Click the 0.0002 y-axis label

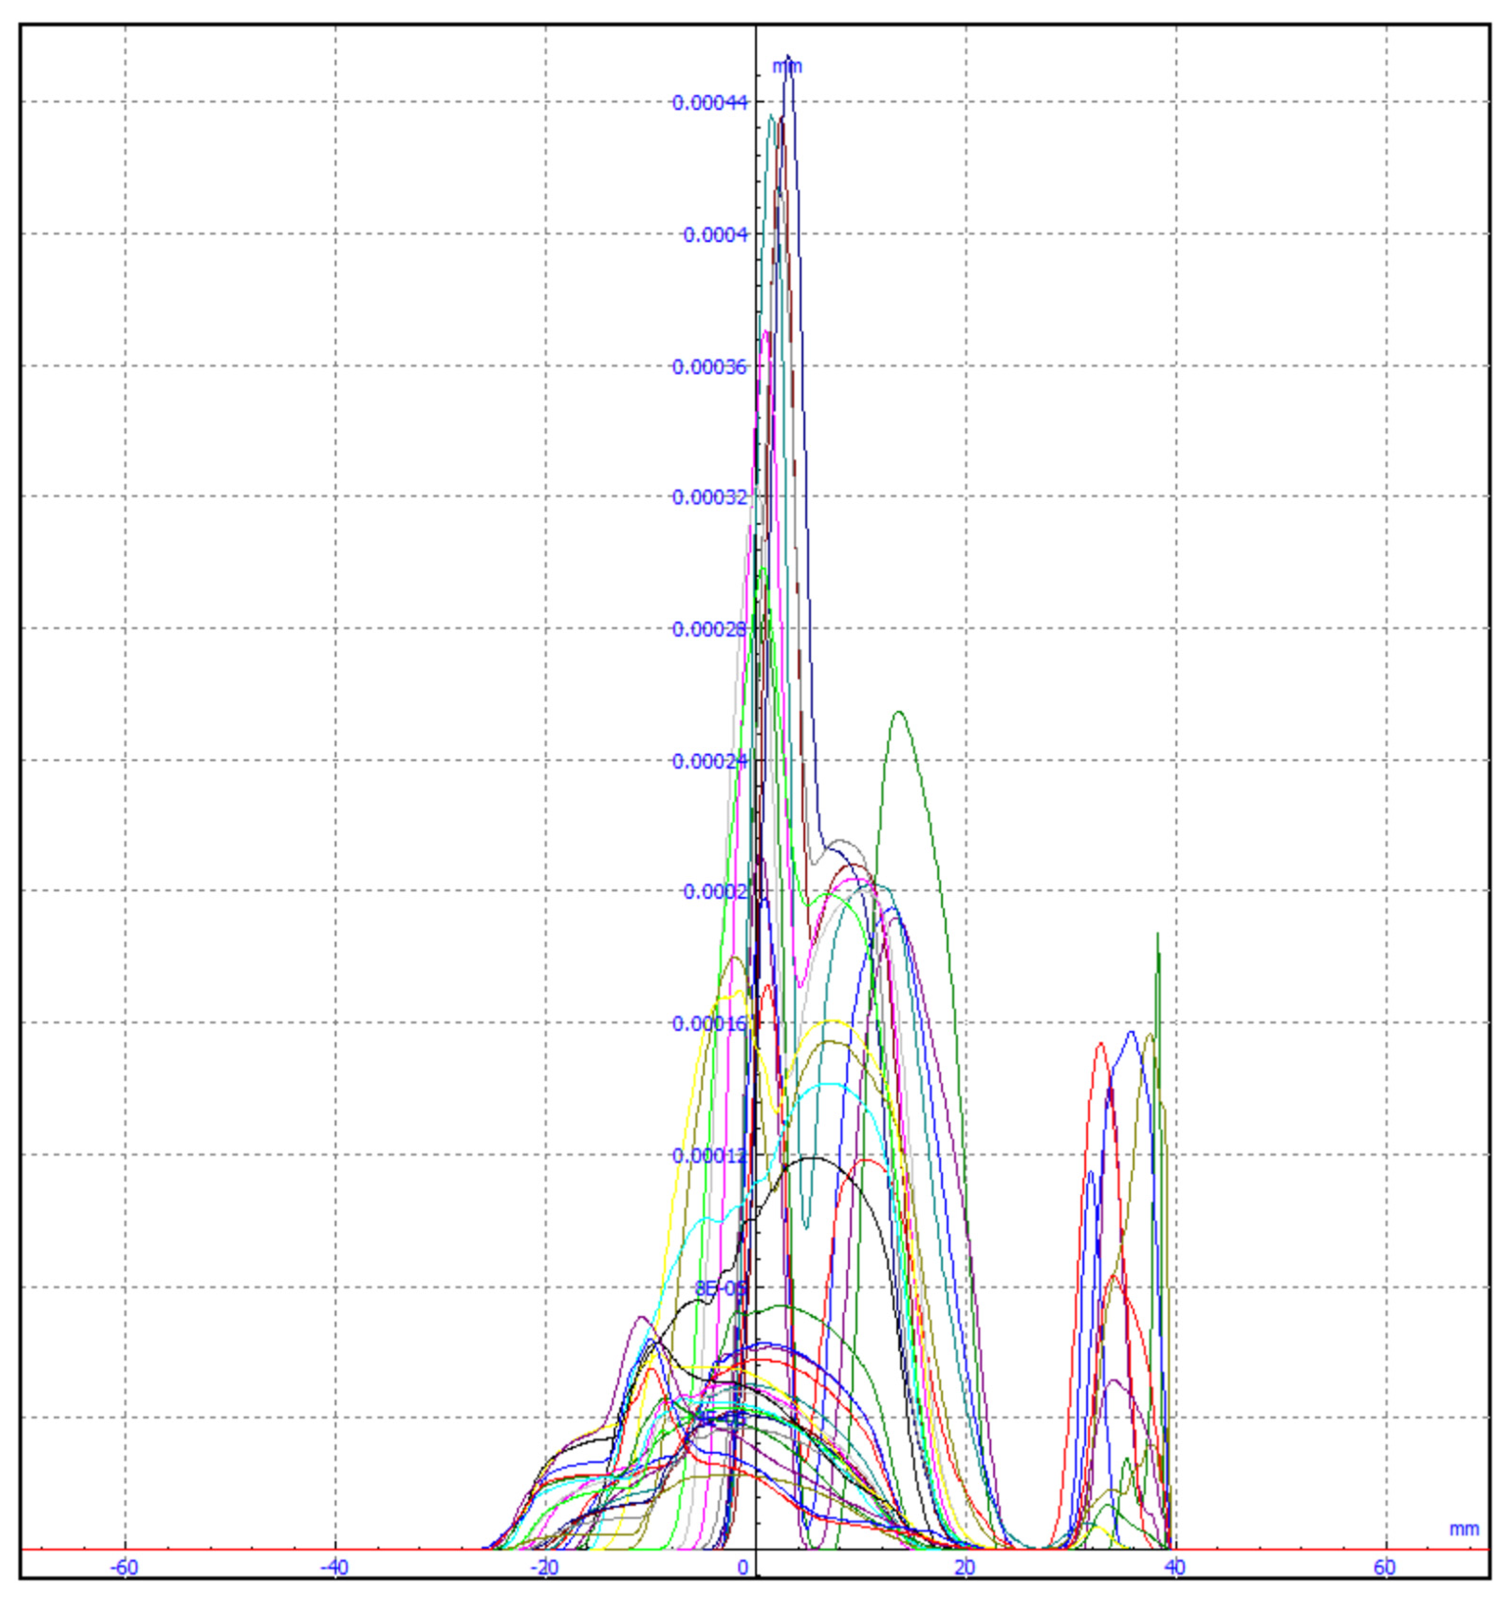coord(715,892)
